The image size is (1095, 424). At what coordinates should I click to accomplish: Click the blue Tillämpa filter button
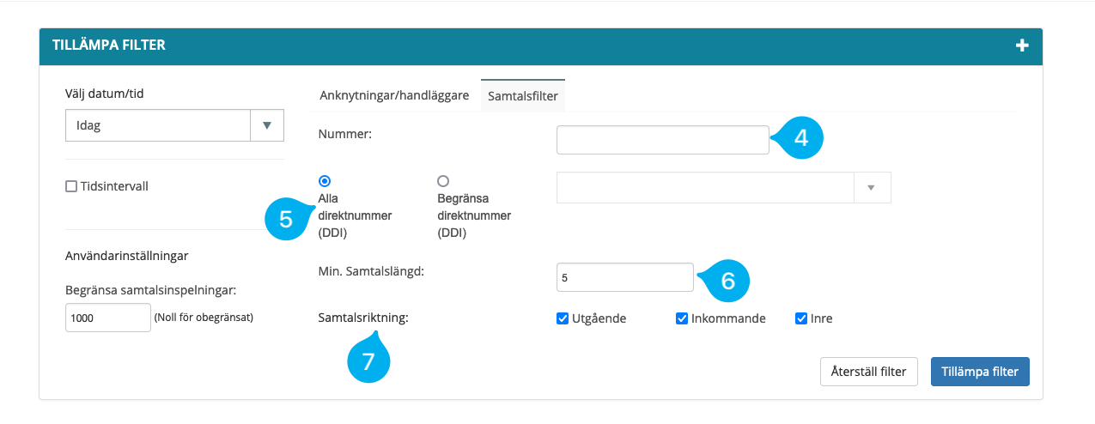(979, 372)
